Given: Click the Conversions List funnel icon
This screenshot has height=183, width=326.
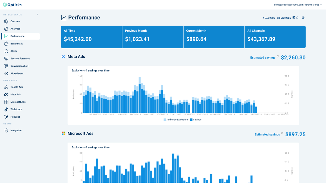Looking at the screenshot, I should pyautogui.click(x=6, y=66).
